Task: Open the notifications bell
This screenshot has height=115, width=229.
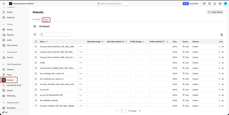Action: coord(215,4)
